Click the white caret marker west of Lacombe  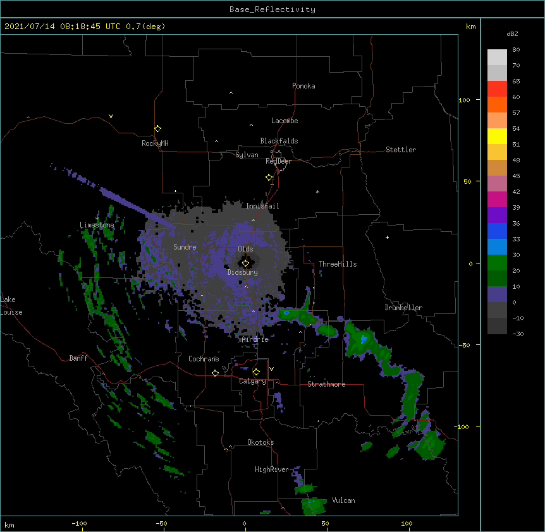[251, 125]
